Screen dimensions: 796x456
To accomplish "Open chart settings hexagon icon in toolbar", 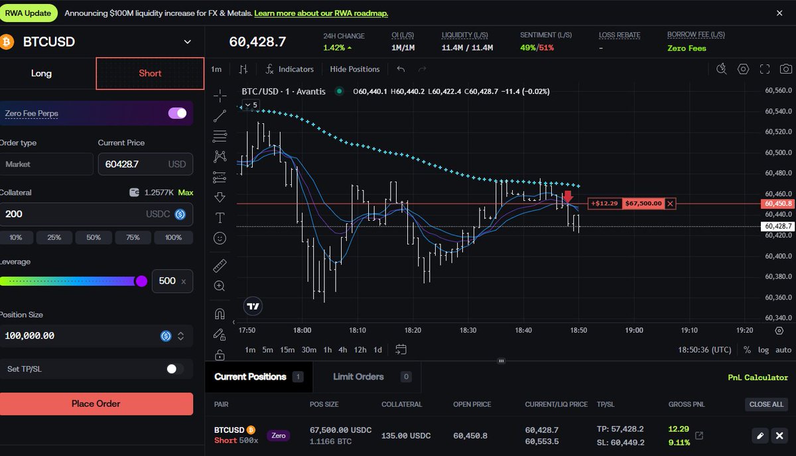I will click(x=744, y=69).
